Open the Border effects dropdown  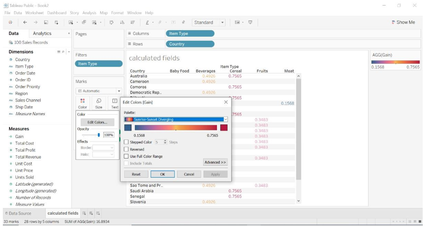(103, 147)
